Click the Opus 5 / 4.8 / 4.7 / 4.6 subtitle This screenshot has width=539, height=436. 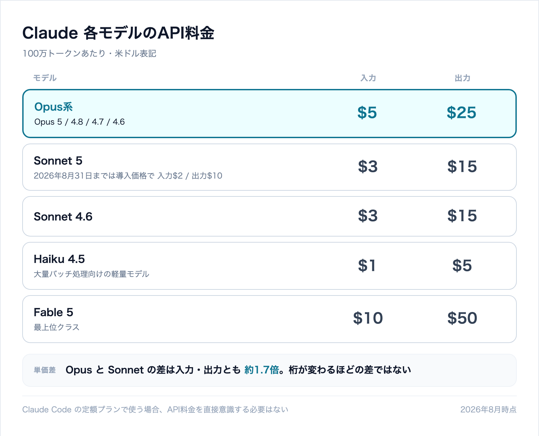tap(80, 122)
